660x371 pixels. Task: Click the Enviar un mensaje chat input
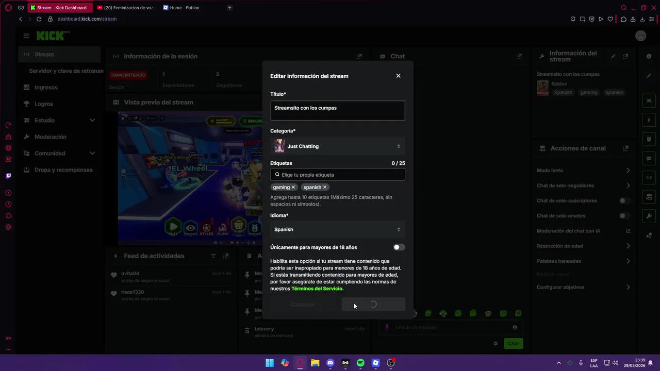[451, 327]
